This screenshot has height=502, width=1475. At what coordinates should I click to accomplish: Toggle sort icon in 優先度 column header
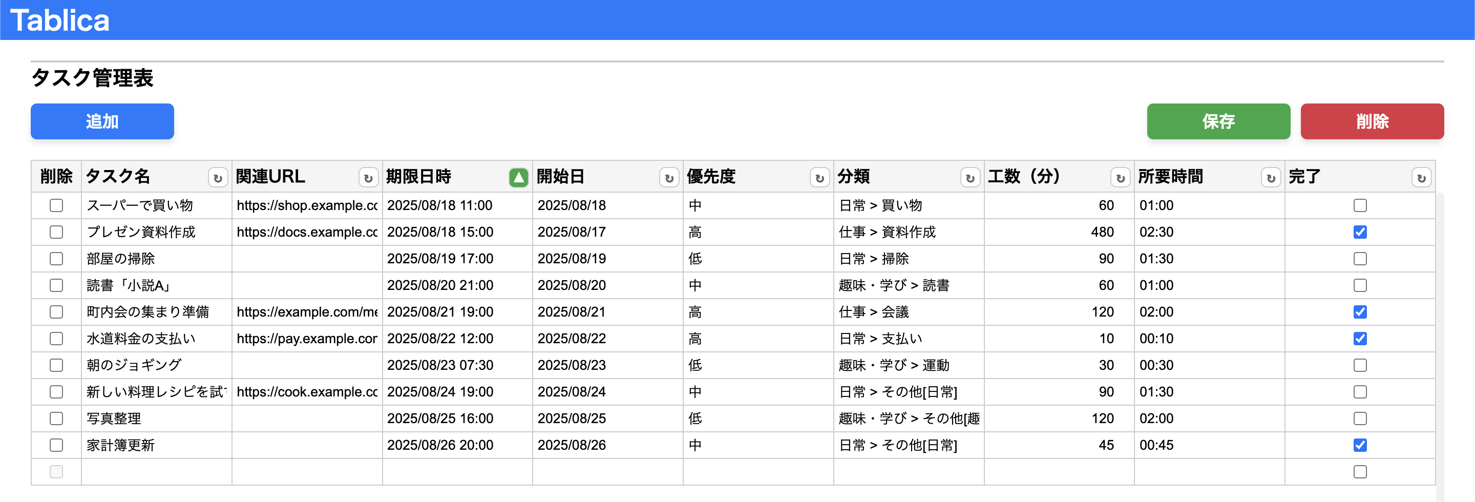click(819, 178)
